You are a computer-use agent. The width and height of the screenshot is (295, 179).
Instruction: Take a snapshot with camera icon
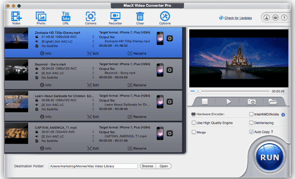coord(251,102)
